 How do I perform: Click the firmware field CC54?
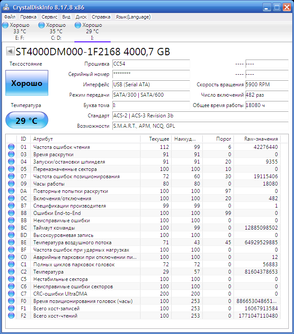tap(151, 64)
